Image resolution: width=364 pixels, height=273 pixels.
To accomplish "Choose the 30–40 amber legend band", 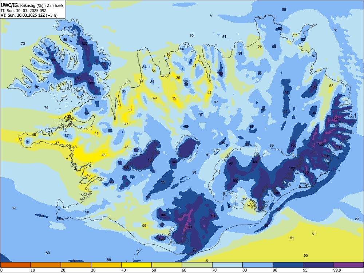I will [106, 265].
